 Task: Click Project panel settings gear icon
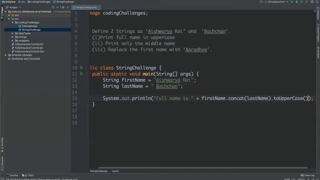[63, 7]
